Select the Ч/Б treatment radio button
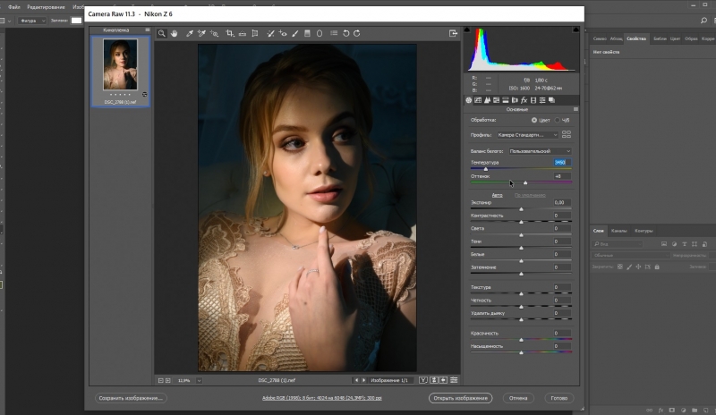Viewport: 716px width, 415px height. click(556, 119)
